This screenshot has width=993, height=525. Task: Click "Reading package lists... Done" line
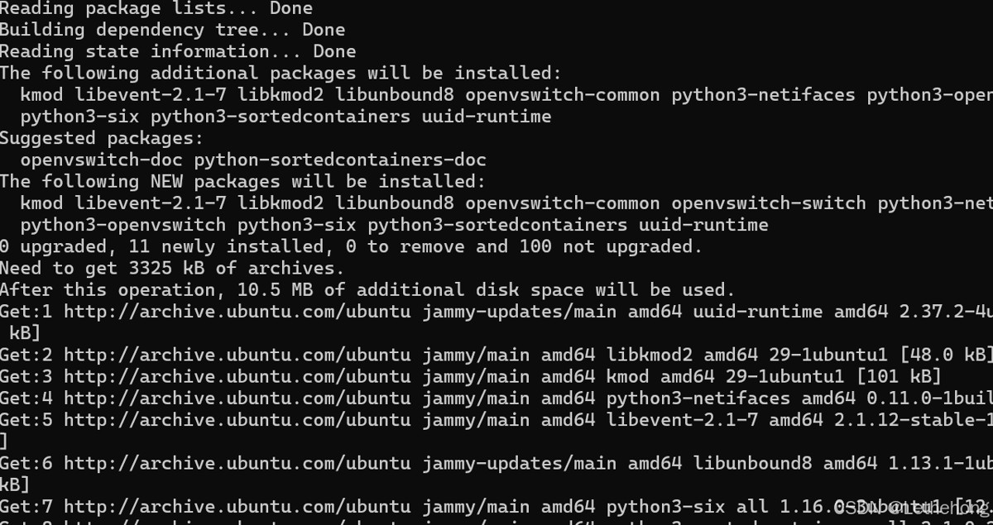coord(156,9)
